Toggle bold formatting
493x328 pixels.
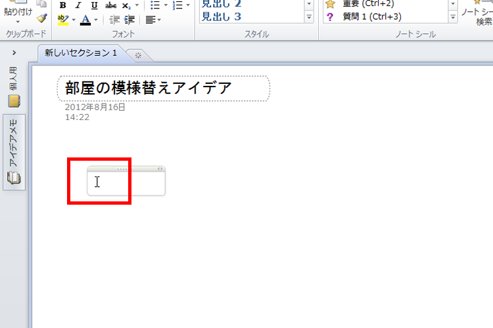[x=63, y=5]
